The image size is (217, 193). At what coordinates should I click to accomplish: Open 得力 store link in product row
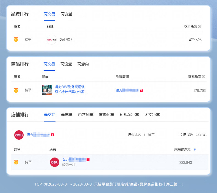coord(127,90)
